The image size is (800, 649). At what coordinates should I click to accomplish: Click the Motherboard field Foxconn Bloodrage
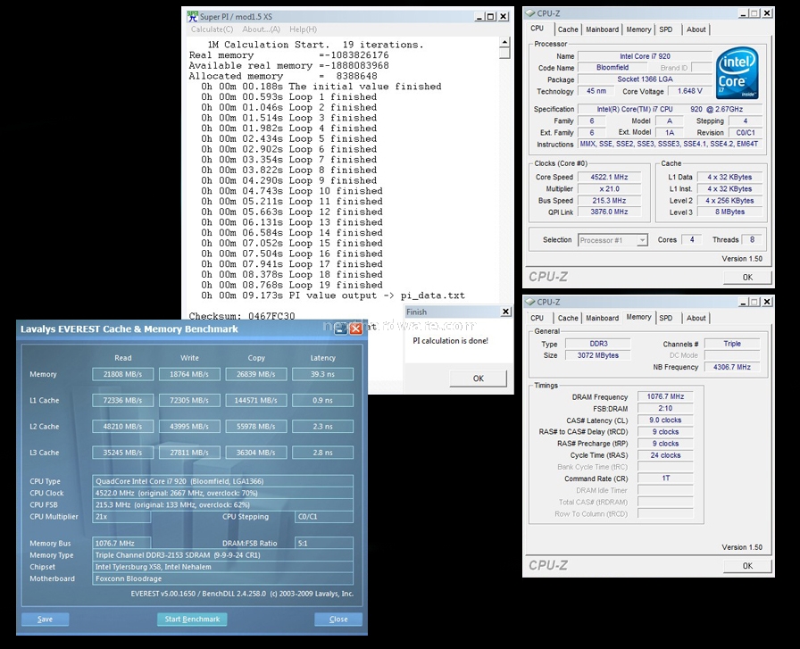click(x=223, y=578)
